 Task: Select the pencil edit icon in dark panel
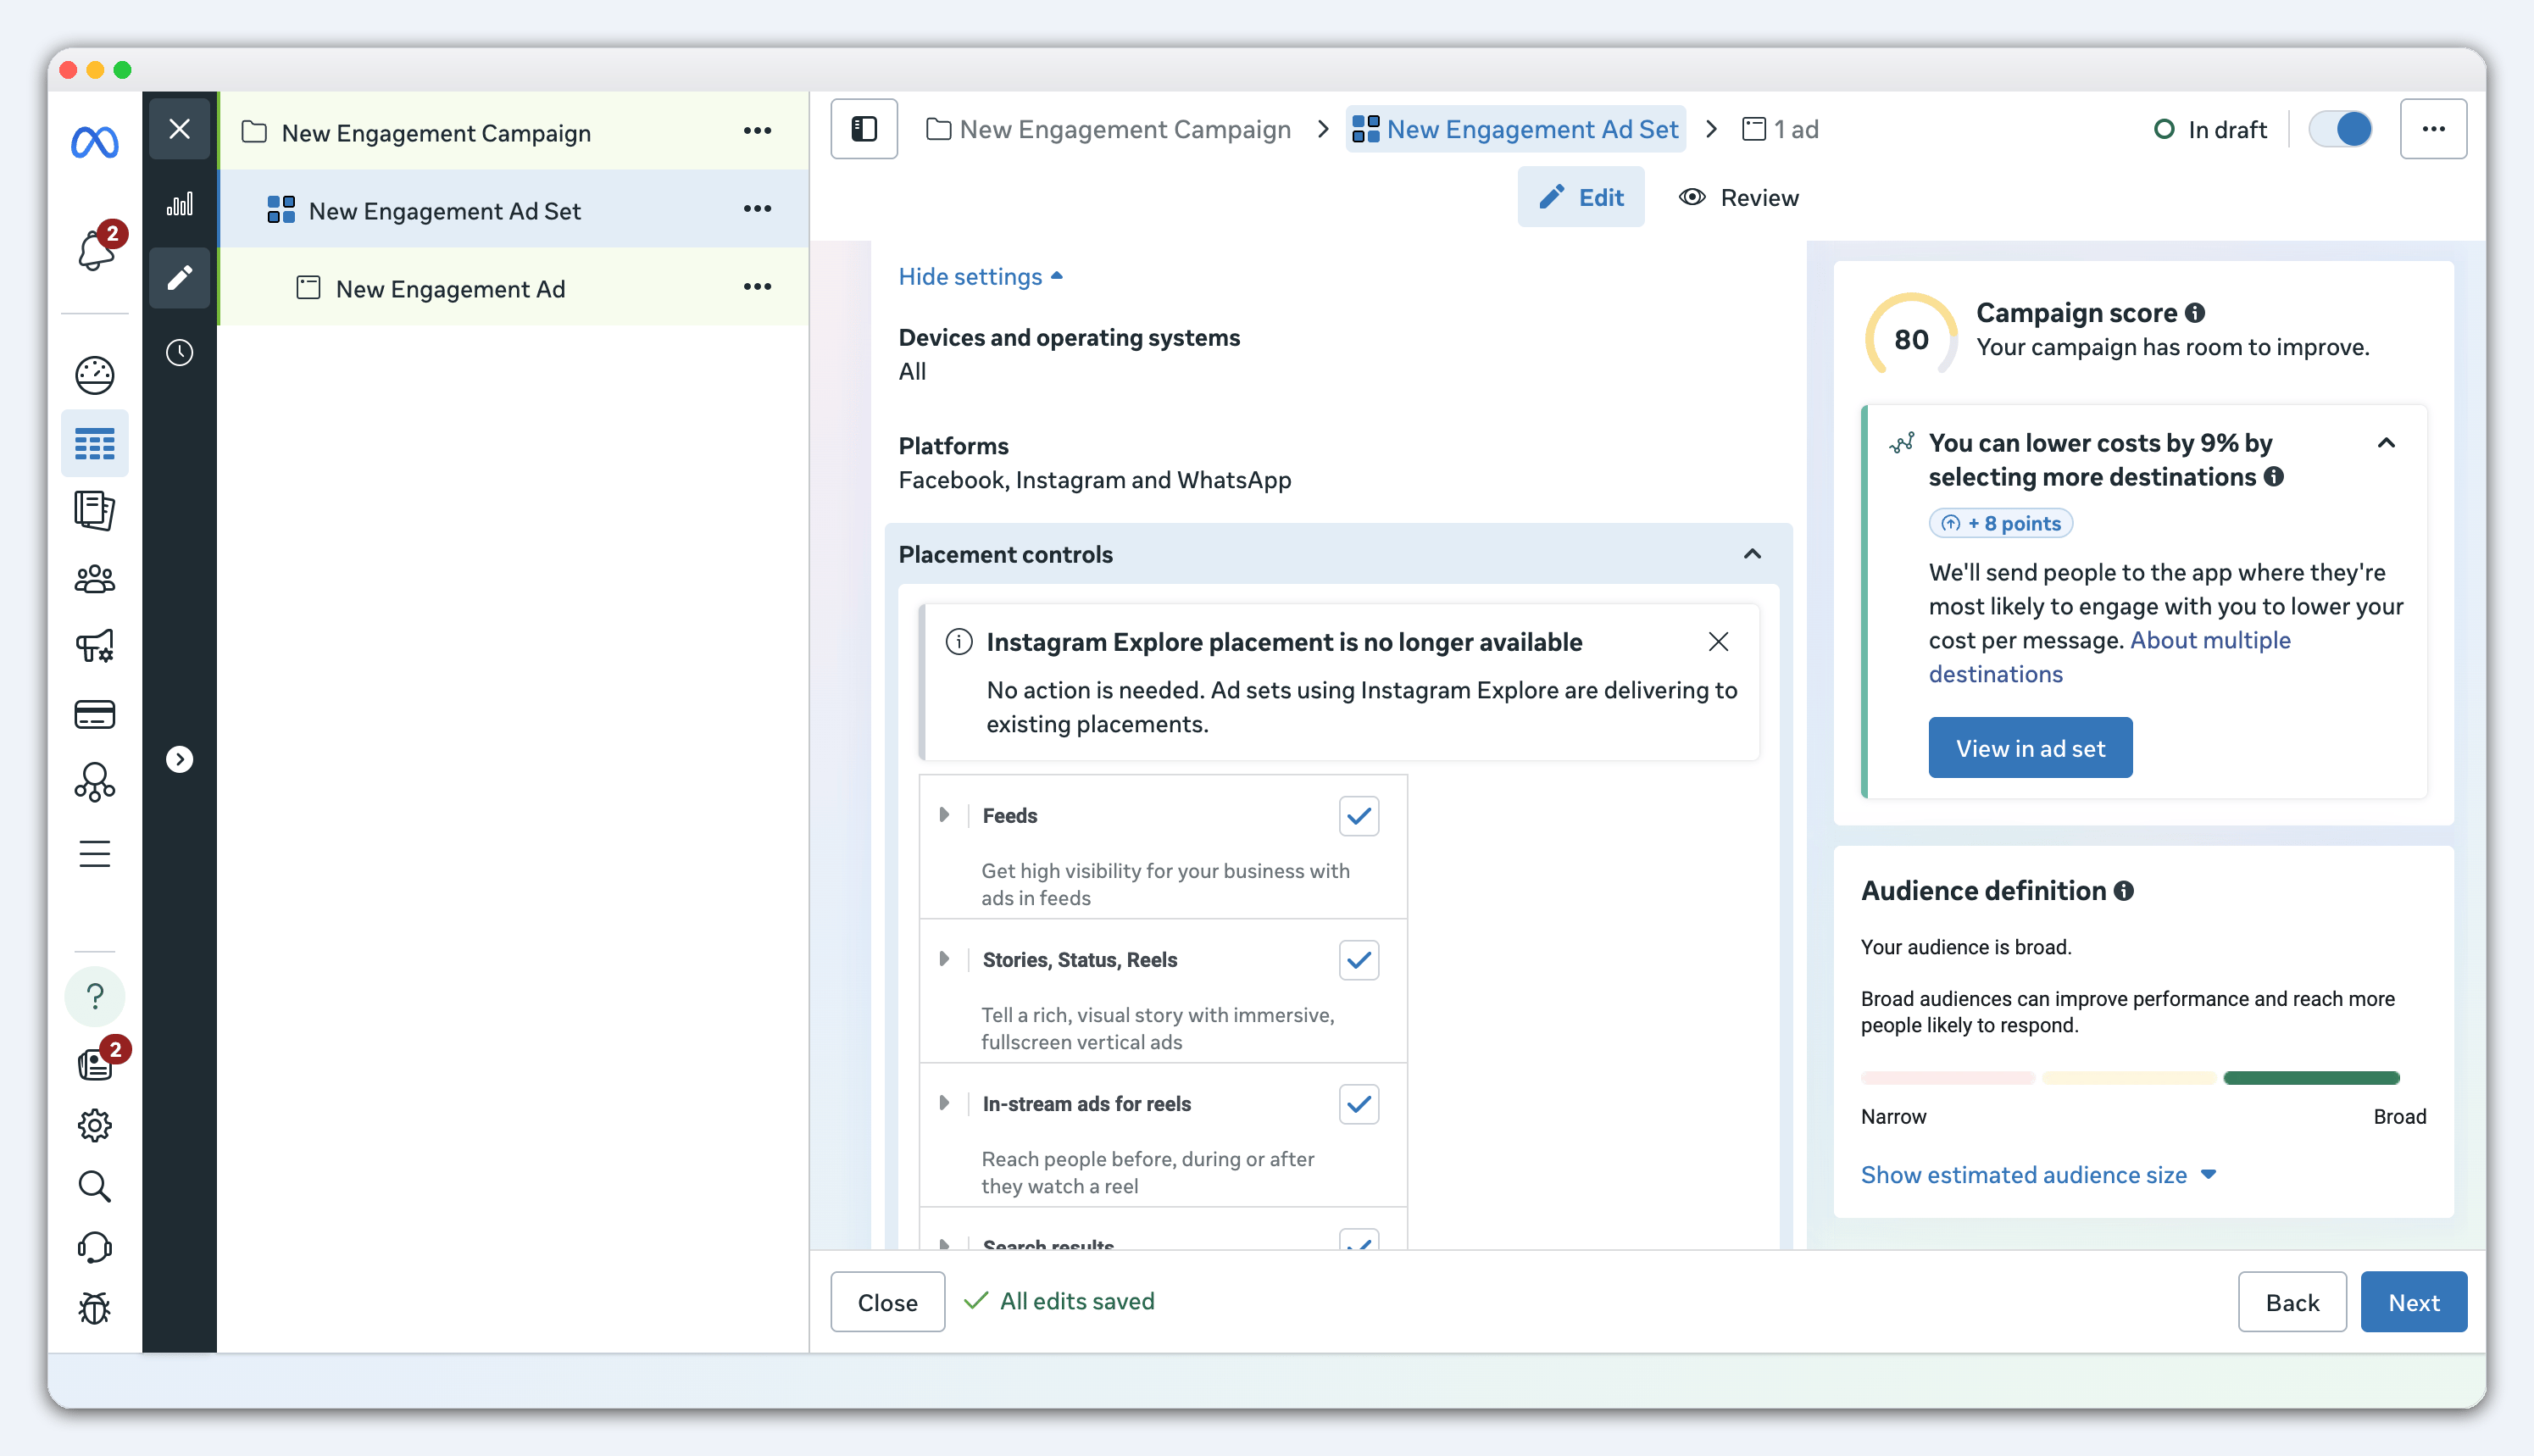click(180, 277)
